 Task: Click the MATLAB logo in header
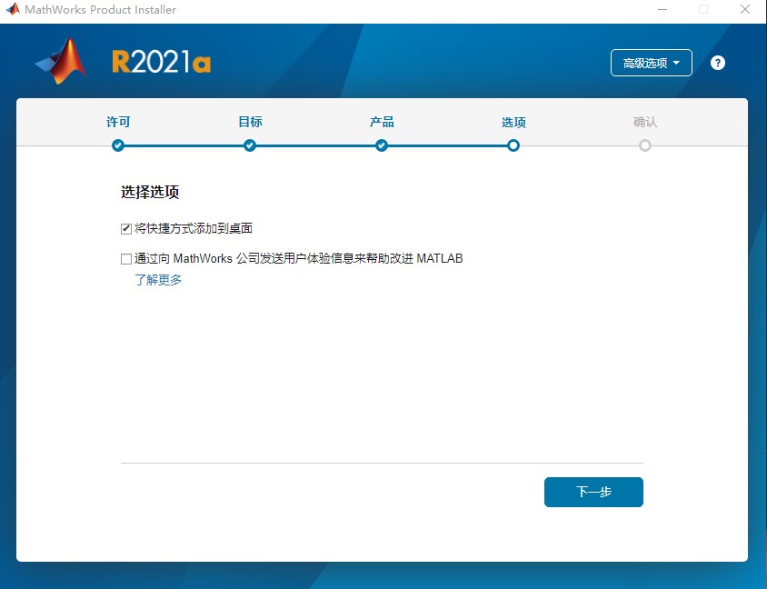pyautogui.click(x=61, y=61)
